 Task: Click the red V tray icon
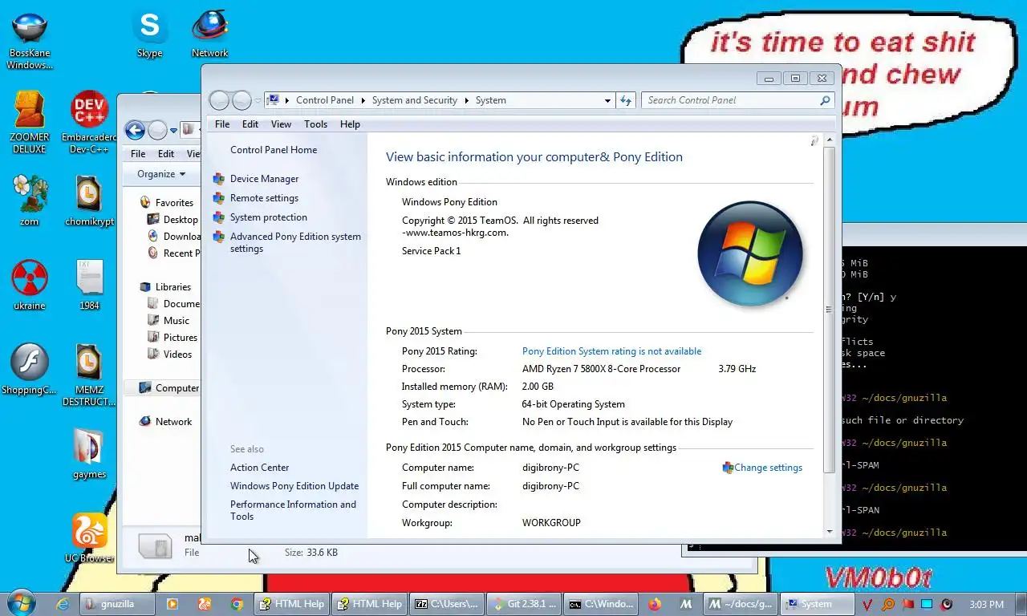pos(868,604)
